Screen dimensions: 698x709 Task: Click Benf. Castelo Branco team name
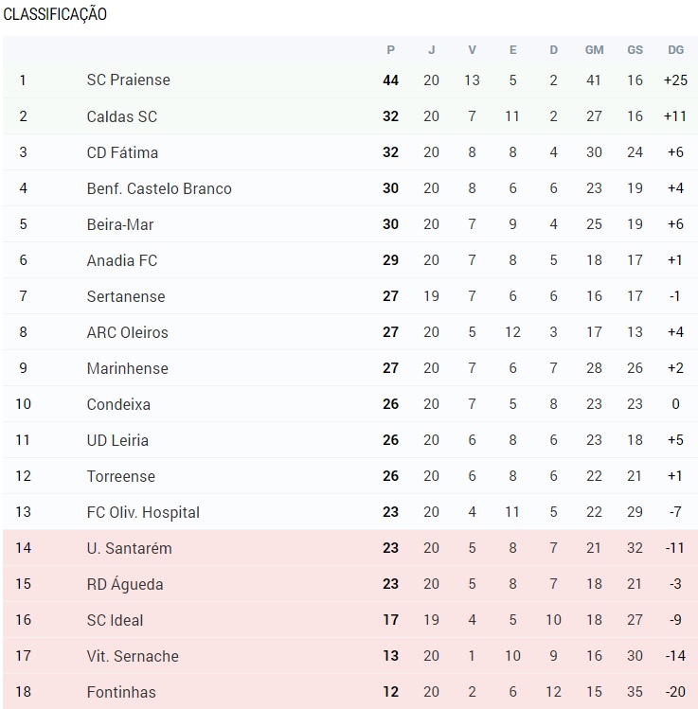(x=159, y=188)
